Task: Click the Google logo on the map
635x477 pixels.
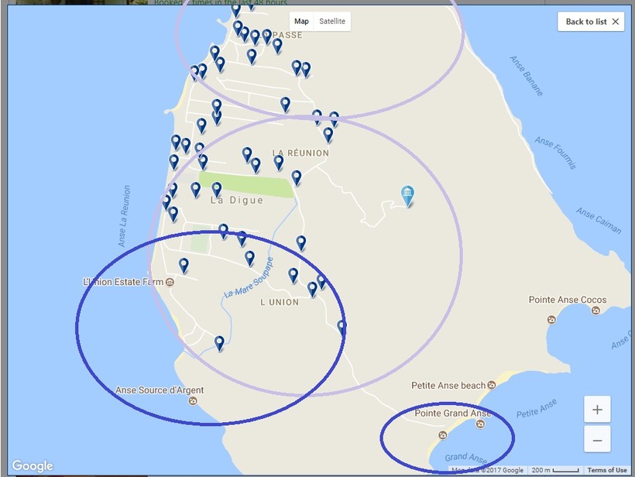Action: [33, 466]
